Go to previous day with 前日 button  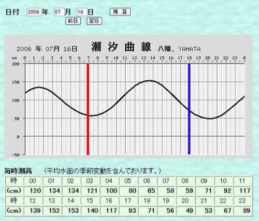pos(73,21)
